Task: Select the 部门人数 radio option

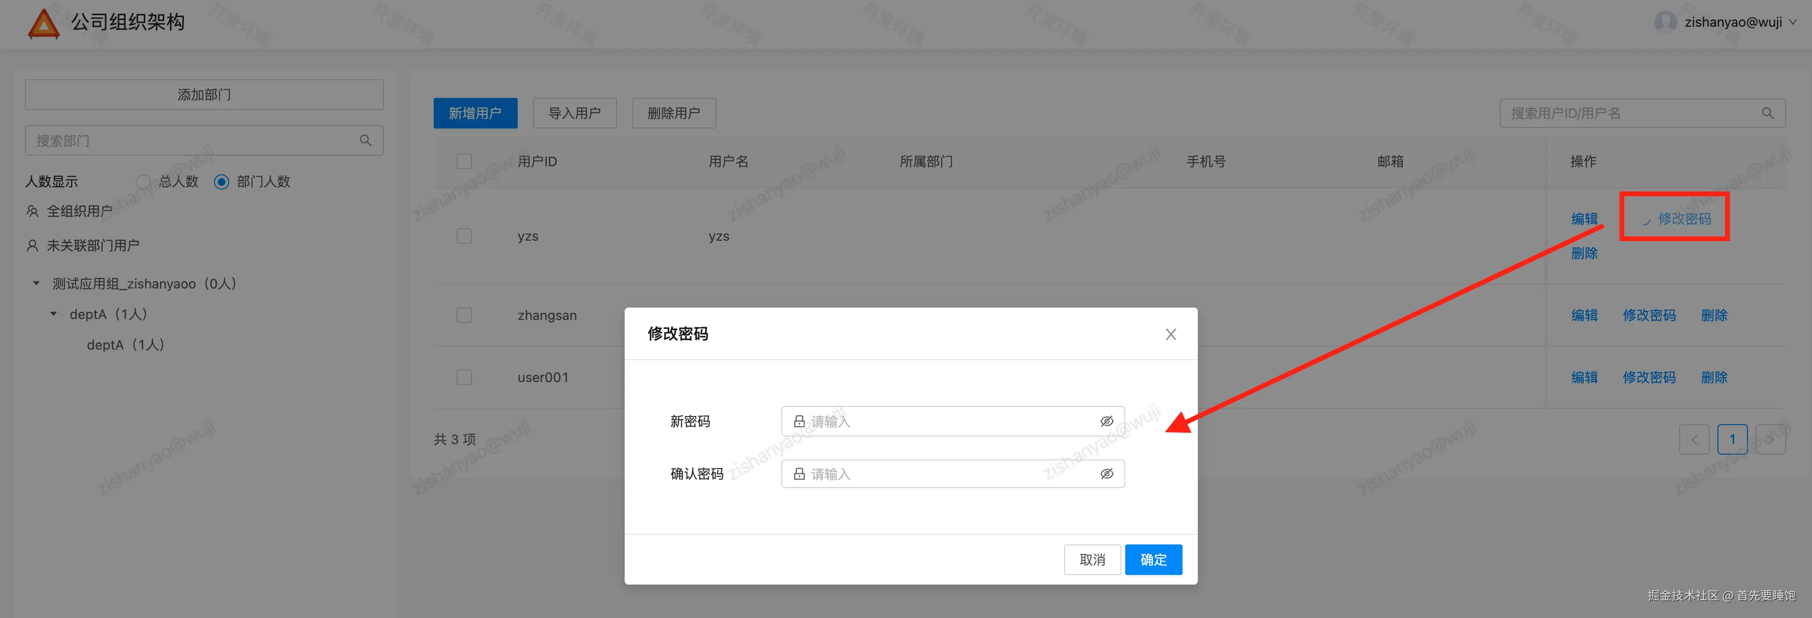Action: tap(222, 182)
